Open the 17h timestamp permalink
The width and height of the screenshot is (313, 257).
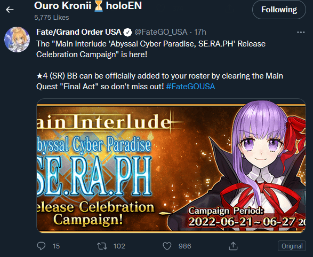[x=200, y=32]
